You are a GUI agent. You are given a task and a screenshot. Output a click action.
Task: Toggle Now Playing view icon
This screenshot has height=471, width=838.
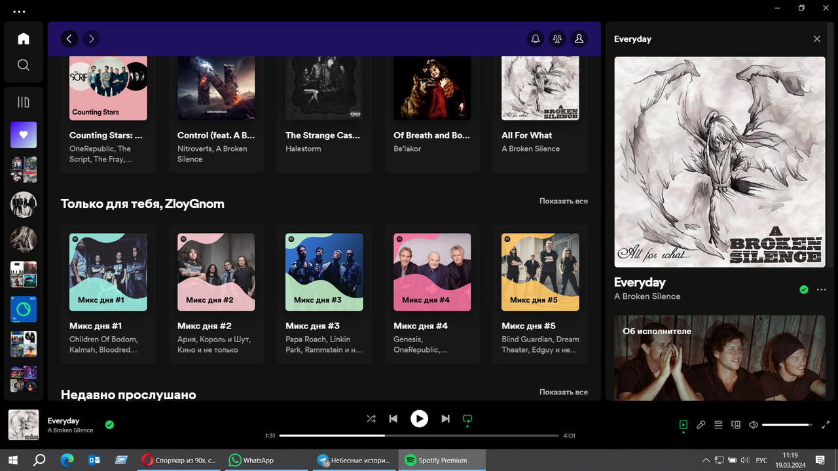pyautogui.click(x=683, y=425)
